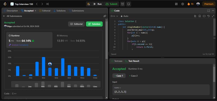Screen dimensions: 217x101
Task: Toggle the editor bookmark icon
Action: tap(200, 16)
